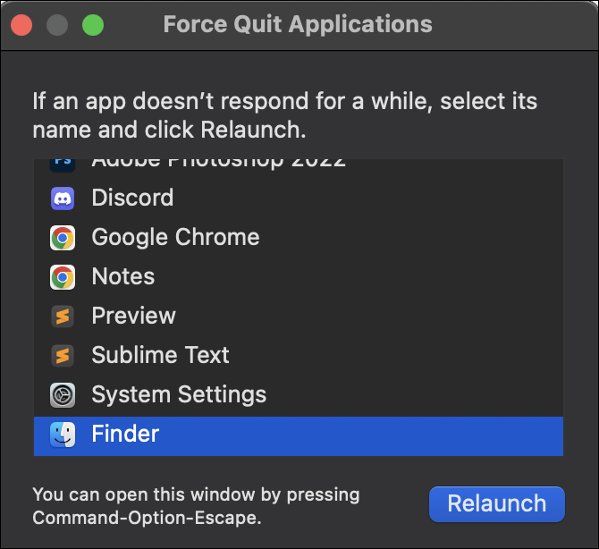
Task: Select Discord in the app list
Action: tap(299, 198)
